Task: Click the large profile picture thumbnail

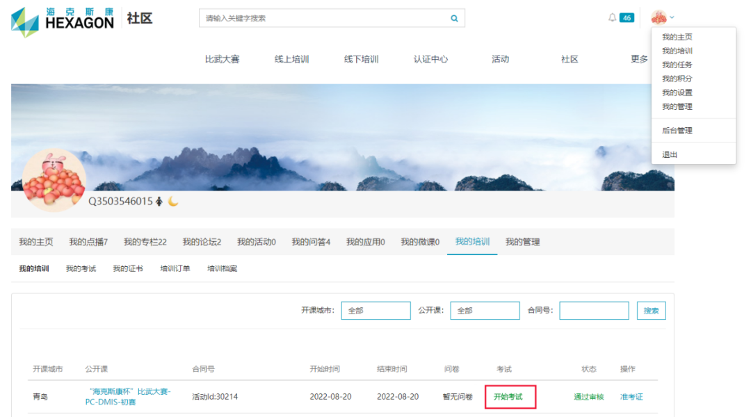Action: click(x=54, y=181)
